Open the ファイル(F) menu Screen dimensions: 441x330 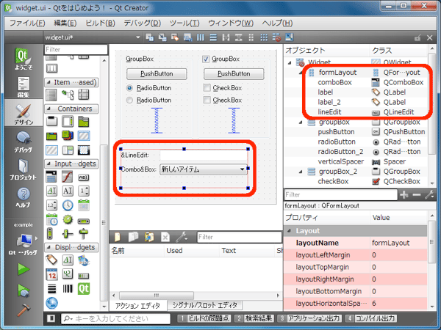pos(27,23)
